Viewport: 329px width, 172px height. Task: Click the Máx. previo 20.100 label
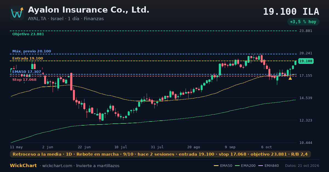32,51
